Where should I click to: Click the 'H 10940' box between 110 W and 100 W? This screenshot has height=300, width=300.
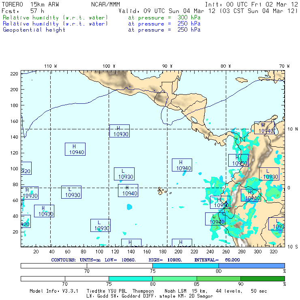[75, 149]
